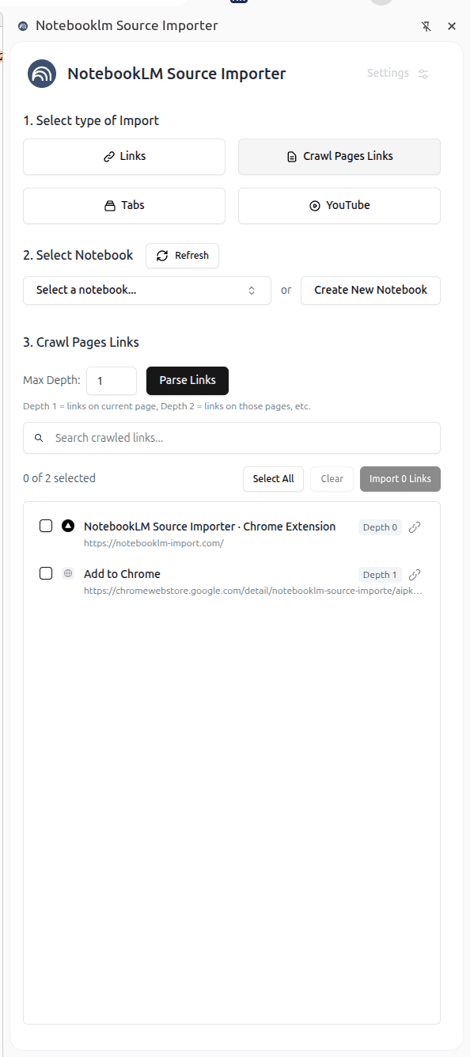Select All crawled links
The image size is (470, 1057).
(x=273, y=478)
